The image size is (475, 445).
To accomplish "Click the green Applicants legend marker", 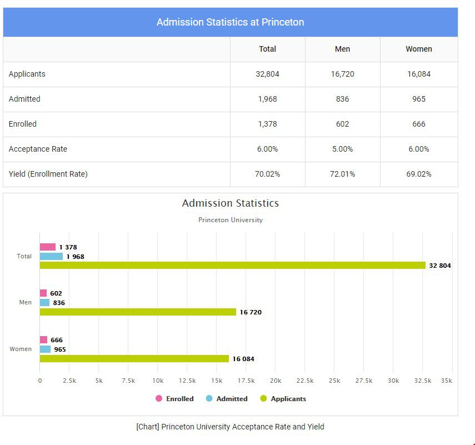I will tap(263, 398).
